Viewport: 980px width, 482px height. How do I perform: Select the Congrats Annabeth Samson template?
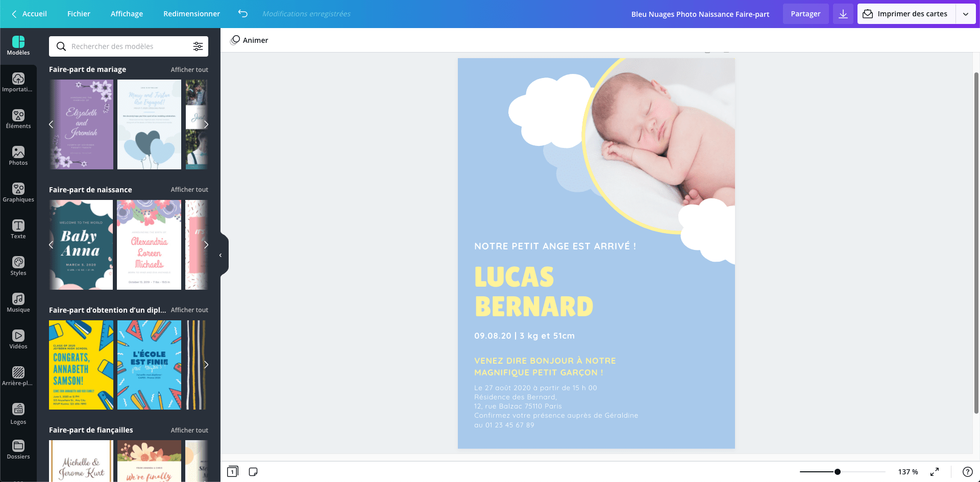[x=81, y=365]
